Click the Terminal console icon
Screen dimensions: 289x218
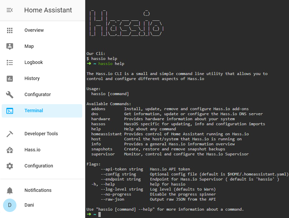(10, 111)
